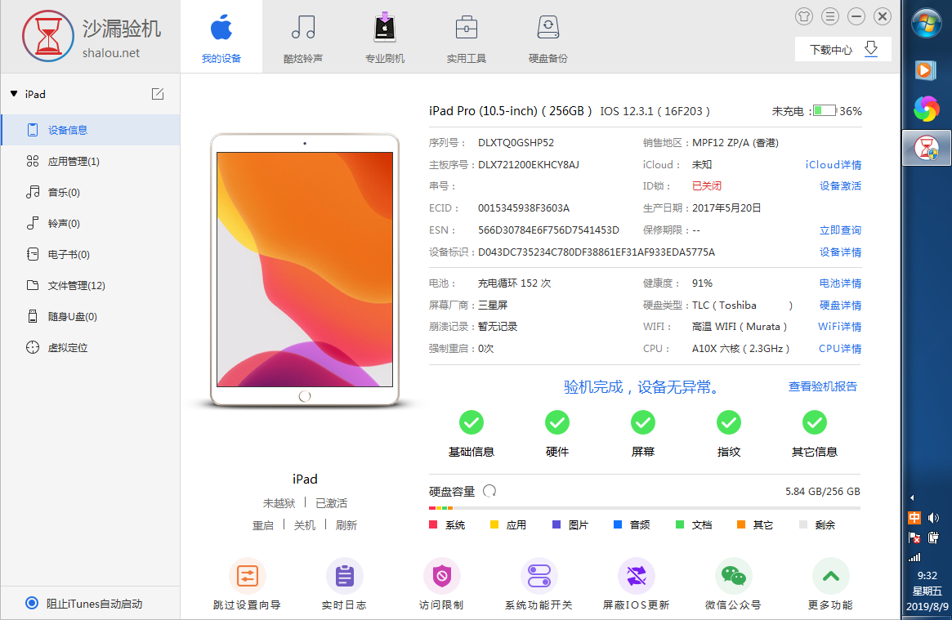Click the disk capacity usage bar
This screenshot has width=952, height=620.
644,508
